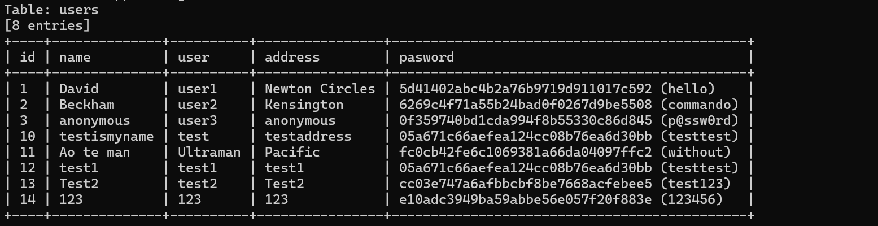Click the "Pacific" address cell
Viewport: 878px width, 226px height.
(x=292, y=152)
